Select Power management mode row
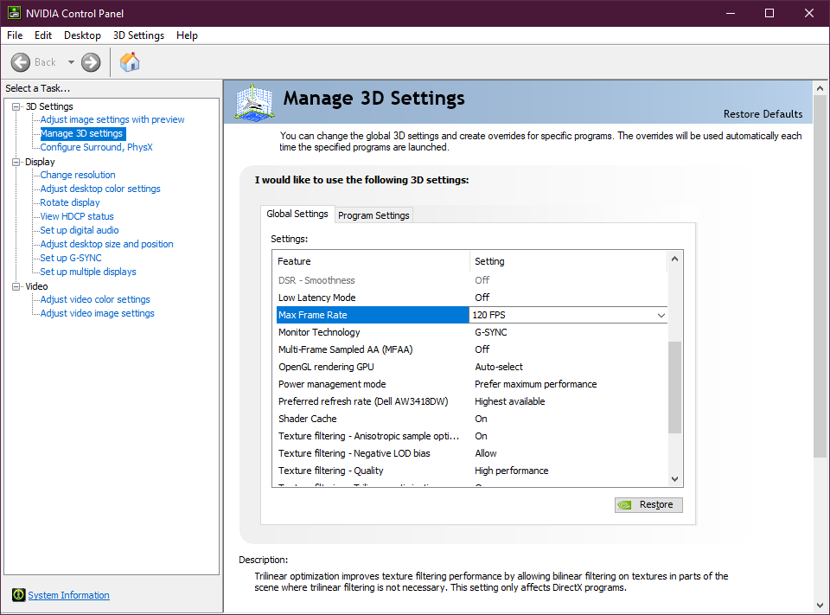 [472, 384]
